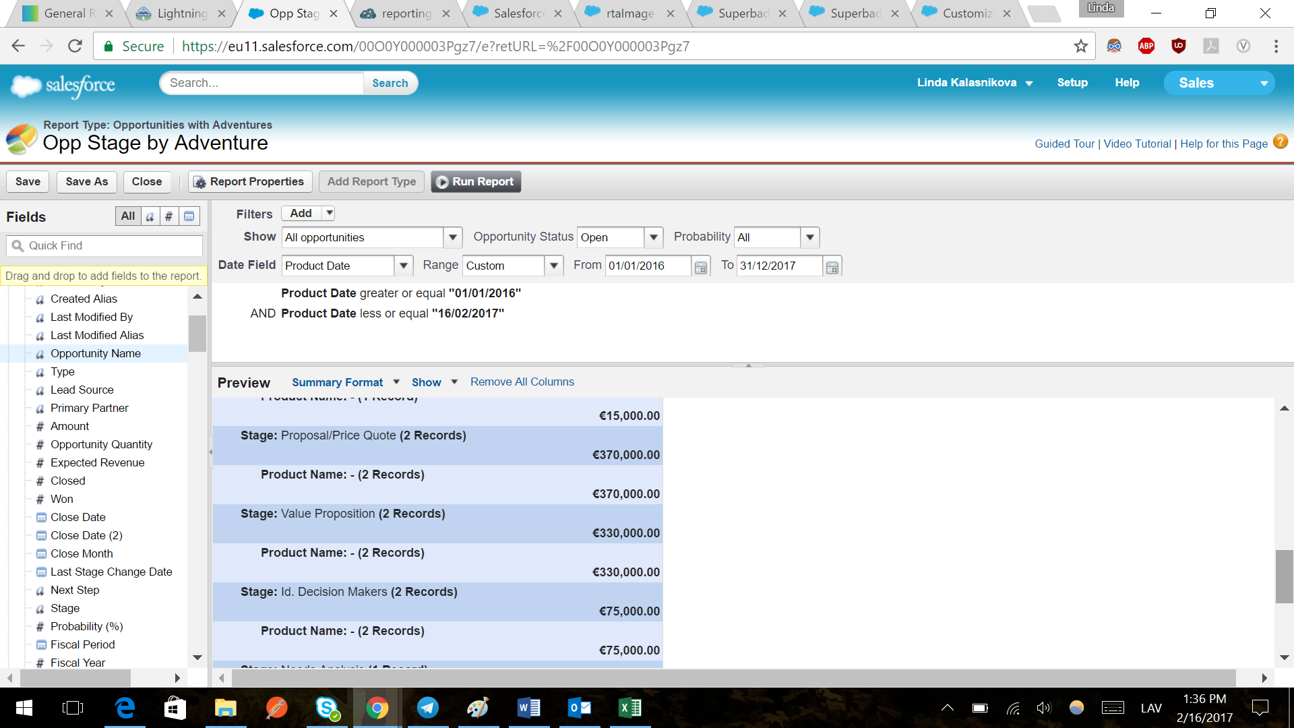The width and height of the screenshot is (1294, 728).
Task: Click the Run Report play icon
Action: 442,182
